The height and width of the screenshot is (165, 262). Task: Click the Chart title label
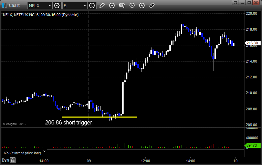point(14,5)
